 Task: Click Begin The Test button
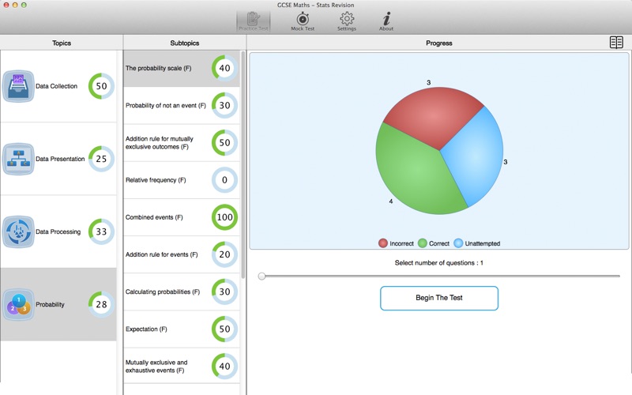439,299
